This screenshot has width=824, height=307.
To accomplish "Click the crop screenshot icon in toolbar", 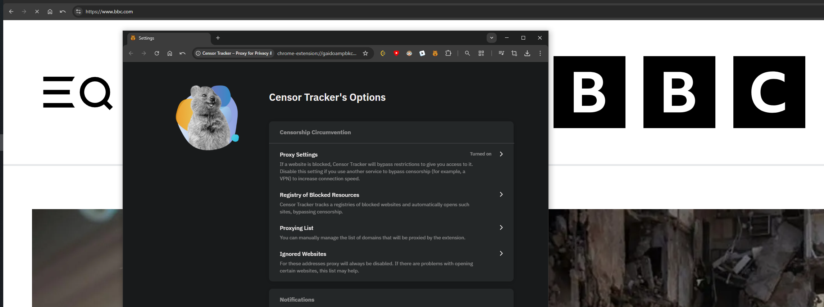I will 514,53.
